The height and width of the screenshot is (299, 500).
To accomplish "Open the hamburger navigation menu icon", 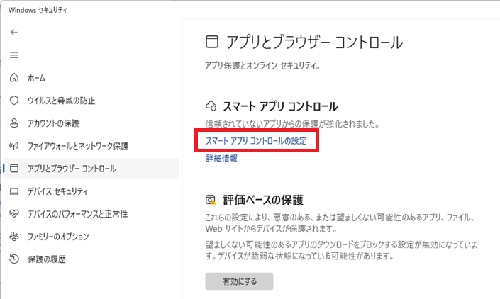I will 14,55.
